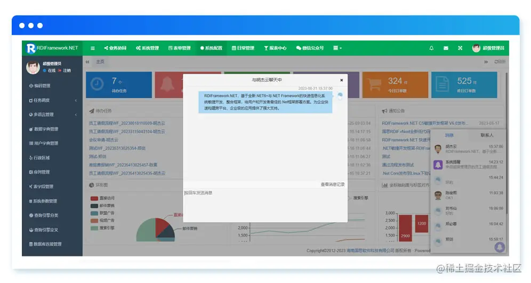
Task: Open messages with the envelope icon
Action: point(446,48)
